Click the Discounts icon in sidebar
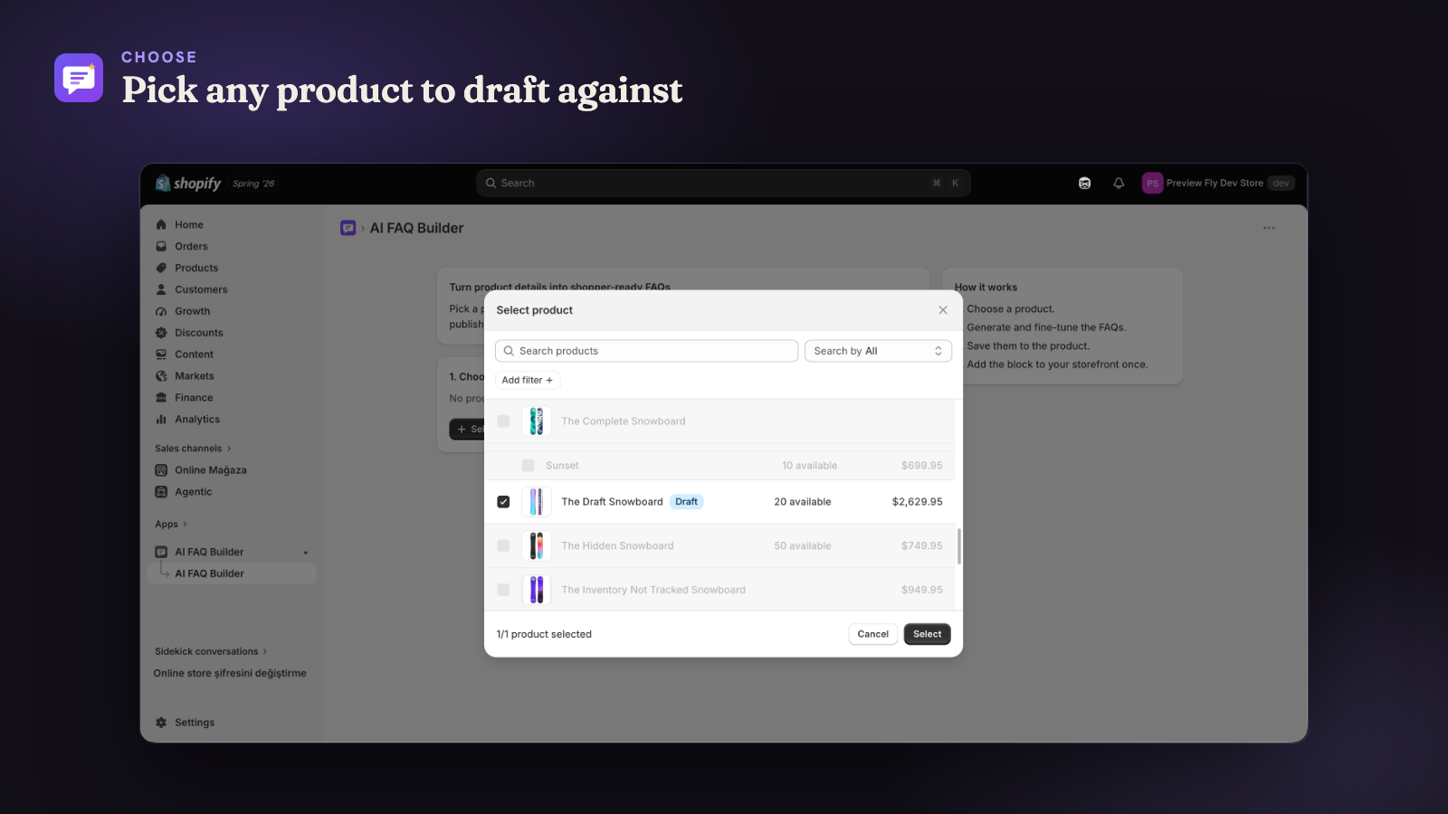 tap(161, 333)
